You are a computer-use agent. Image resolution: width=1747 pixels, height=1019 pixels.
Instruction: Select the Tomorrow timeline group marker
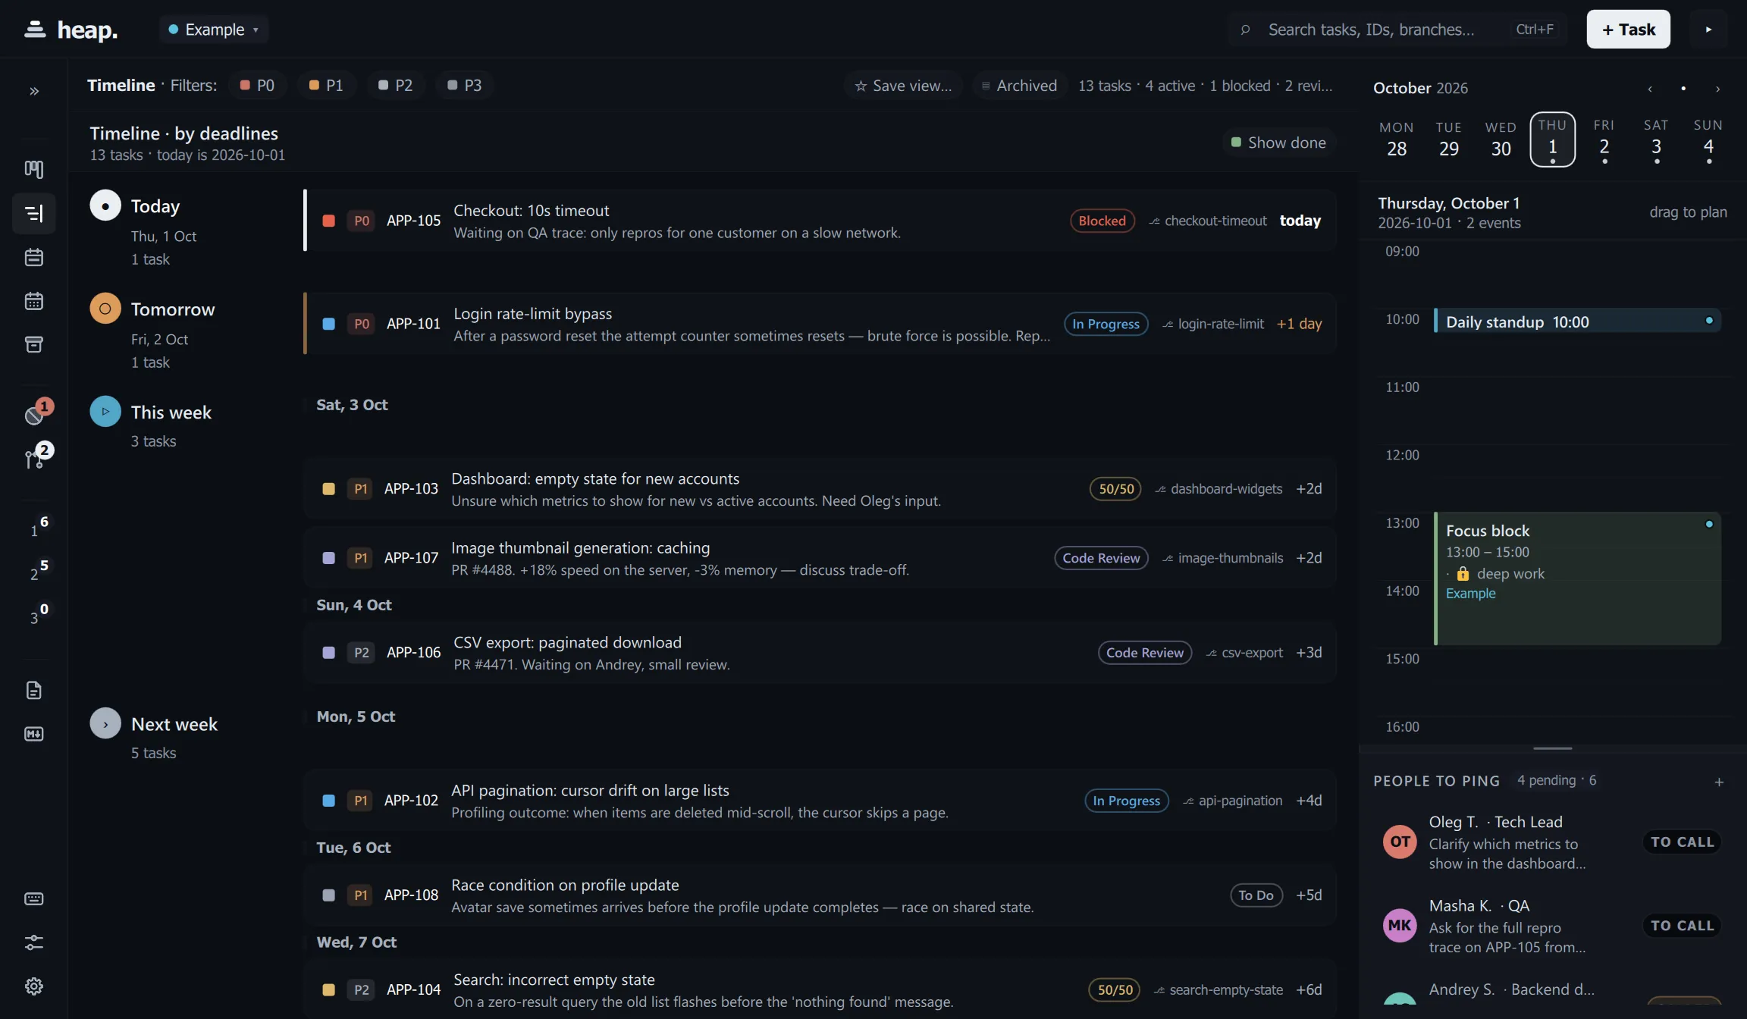point(105,309)
